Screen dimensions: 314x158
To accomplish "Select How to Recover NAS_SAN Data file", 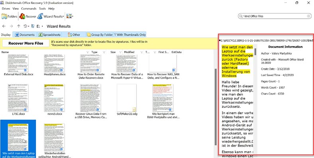I will pyautogui.click(x=163, y=67).
